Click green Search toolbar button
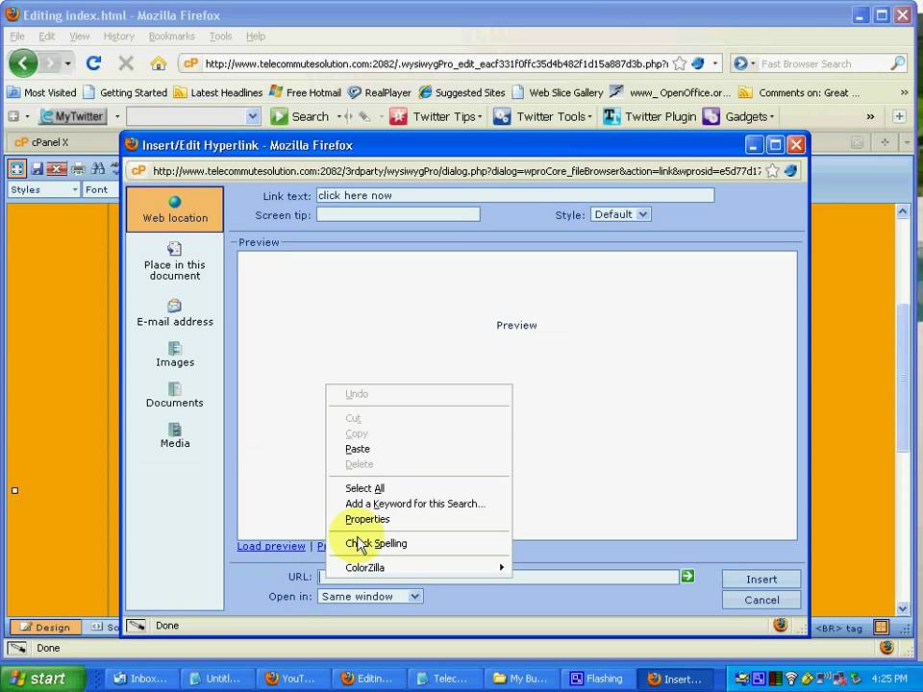Viewport: 923px width, 692px height. 300,116
